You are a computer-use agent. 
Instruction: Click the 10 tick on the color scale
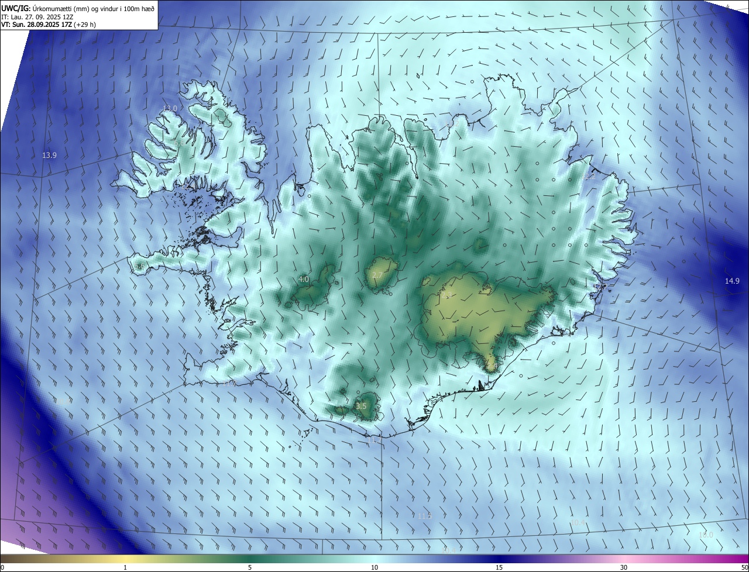pos(374,568)
